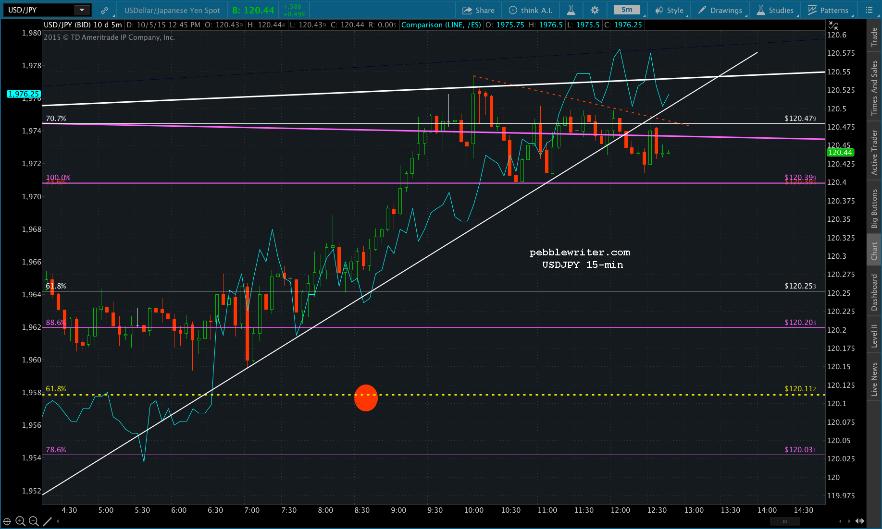
Task: Open the 5m timeframe selector
Action: click(627, 10)
